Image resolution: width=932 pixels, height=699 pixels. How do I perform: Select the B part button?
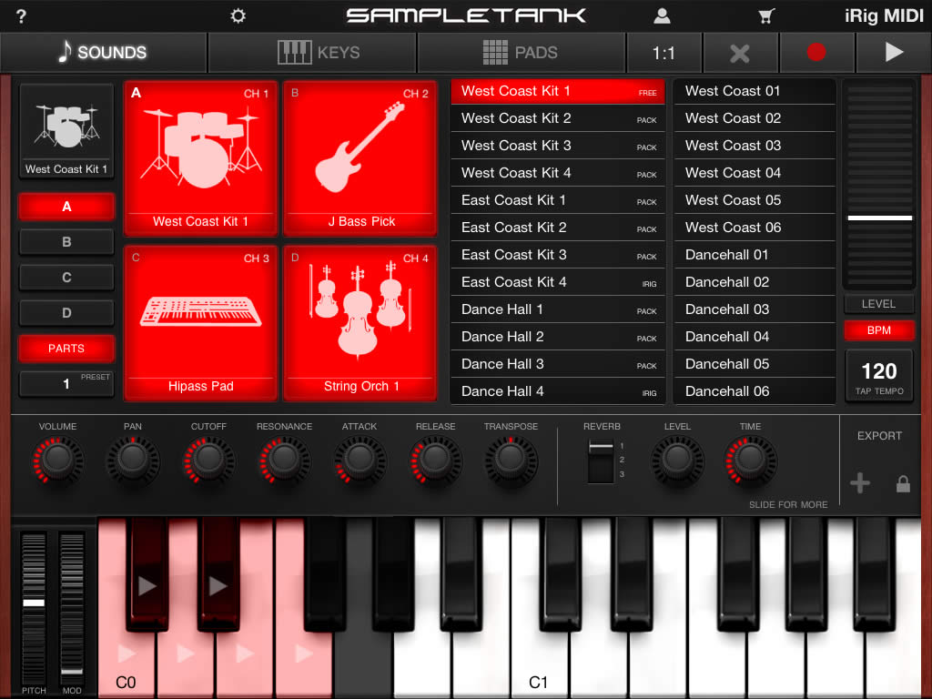pyautogui.click(x=66, y=242)
